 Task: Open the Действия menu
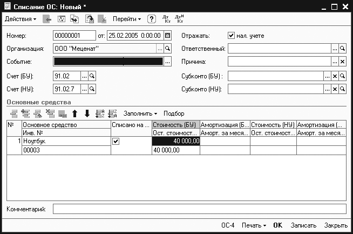coord(21,19)
